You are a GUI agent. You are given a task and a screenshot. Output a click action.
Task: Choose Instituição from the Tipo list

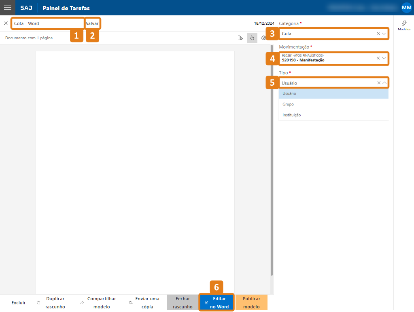[x=291, y=115]
